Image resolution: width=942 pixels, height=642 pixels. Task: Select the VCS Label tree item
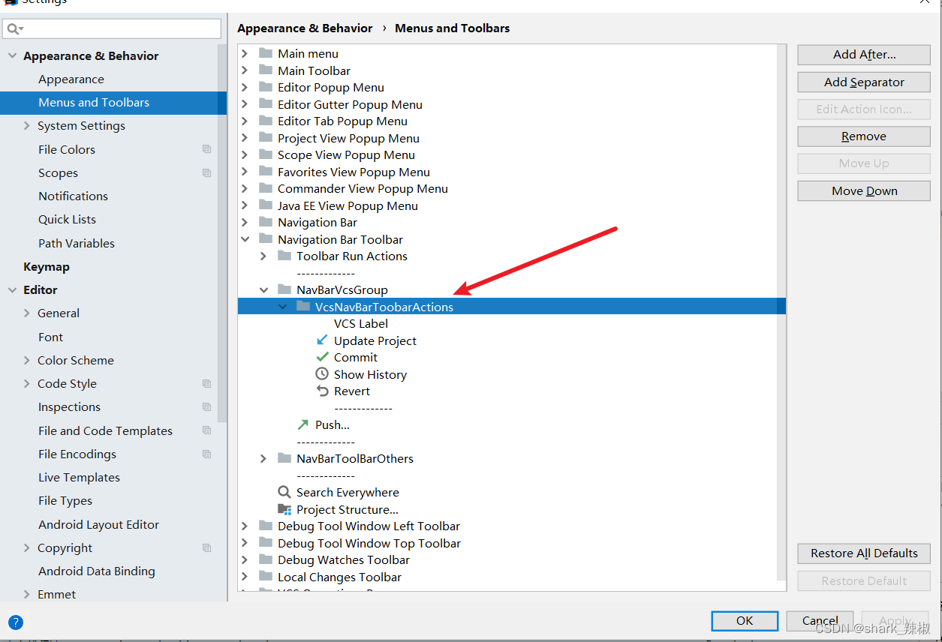point(361,323)
